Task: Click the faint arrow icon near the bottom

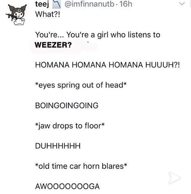Action: coord(174,178)
